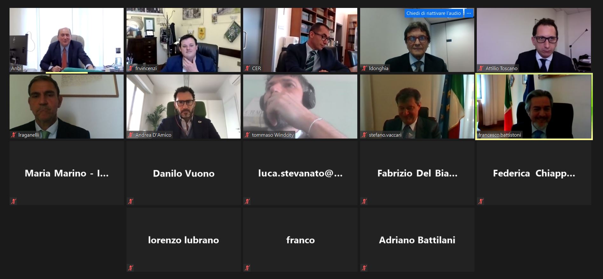Click muted mic icon on tommaso Windcity tile
Image resolution: width=603 pixels, height=279 pixels.
pos(247,135)
